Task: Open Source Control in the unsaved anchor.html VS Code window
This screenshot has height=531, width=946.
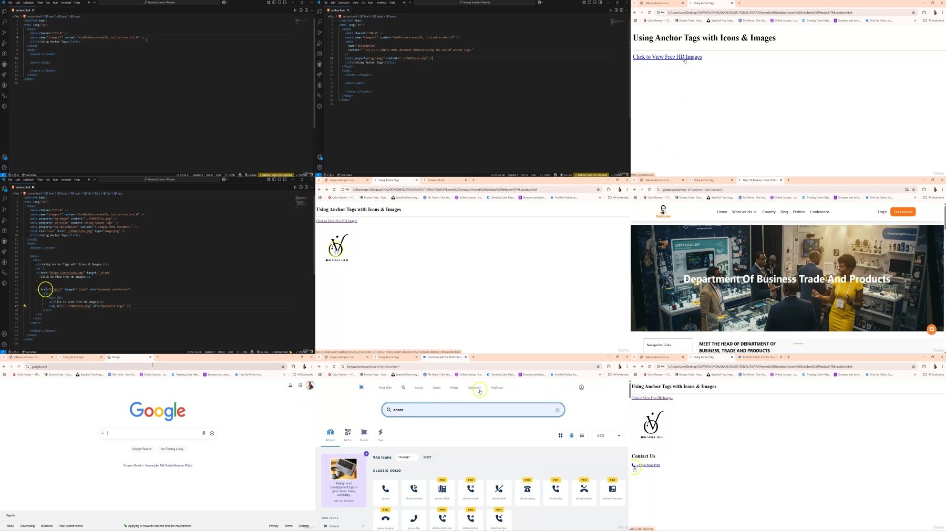Action: click(4, 210)
